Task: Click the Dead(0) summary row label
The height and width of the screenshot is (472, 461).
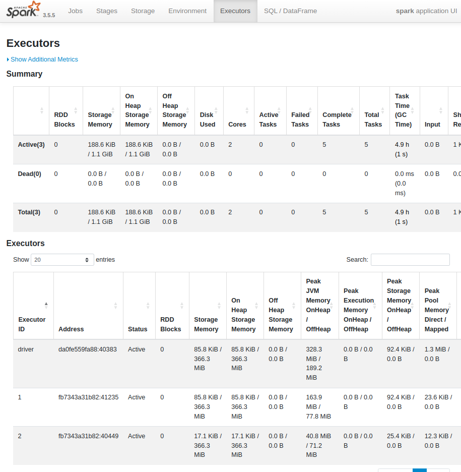Action: [29, 173]
